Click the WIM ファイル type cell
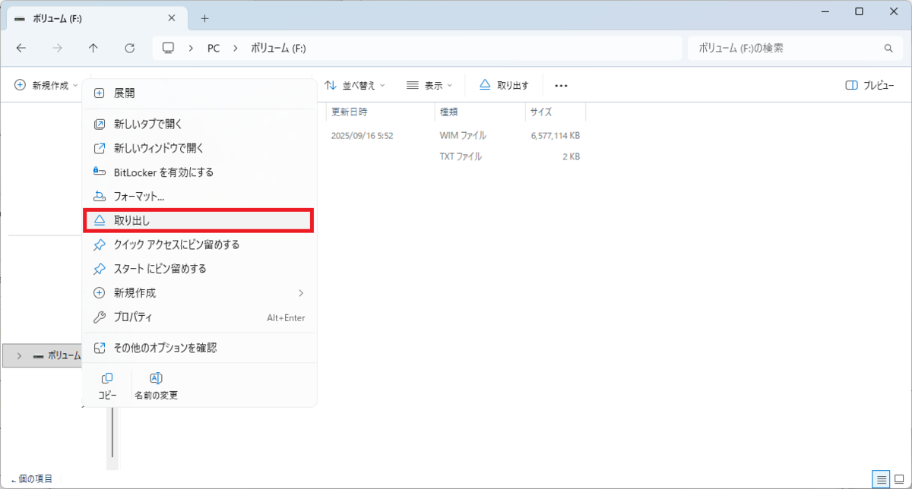 point(463,136)
